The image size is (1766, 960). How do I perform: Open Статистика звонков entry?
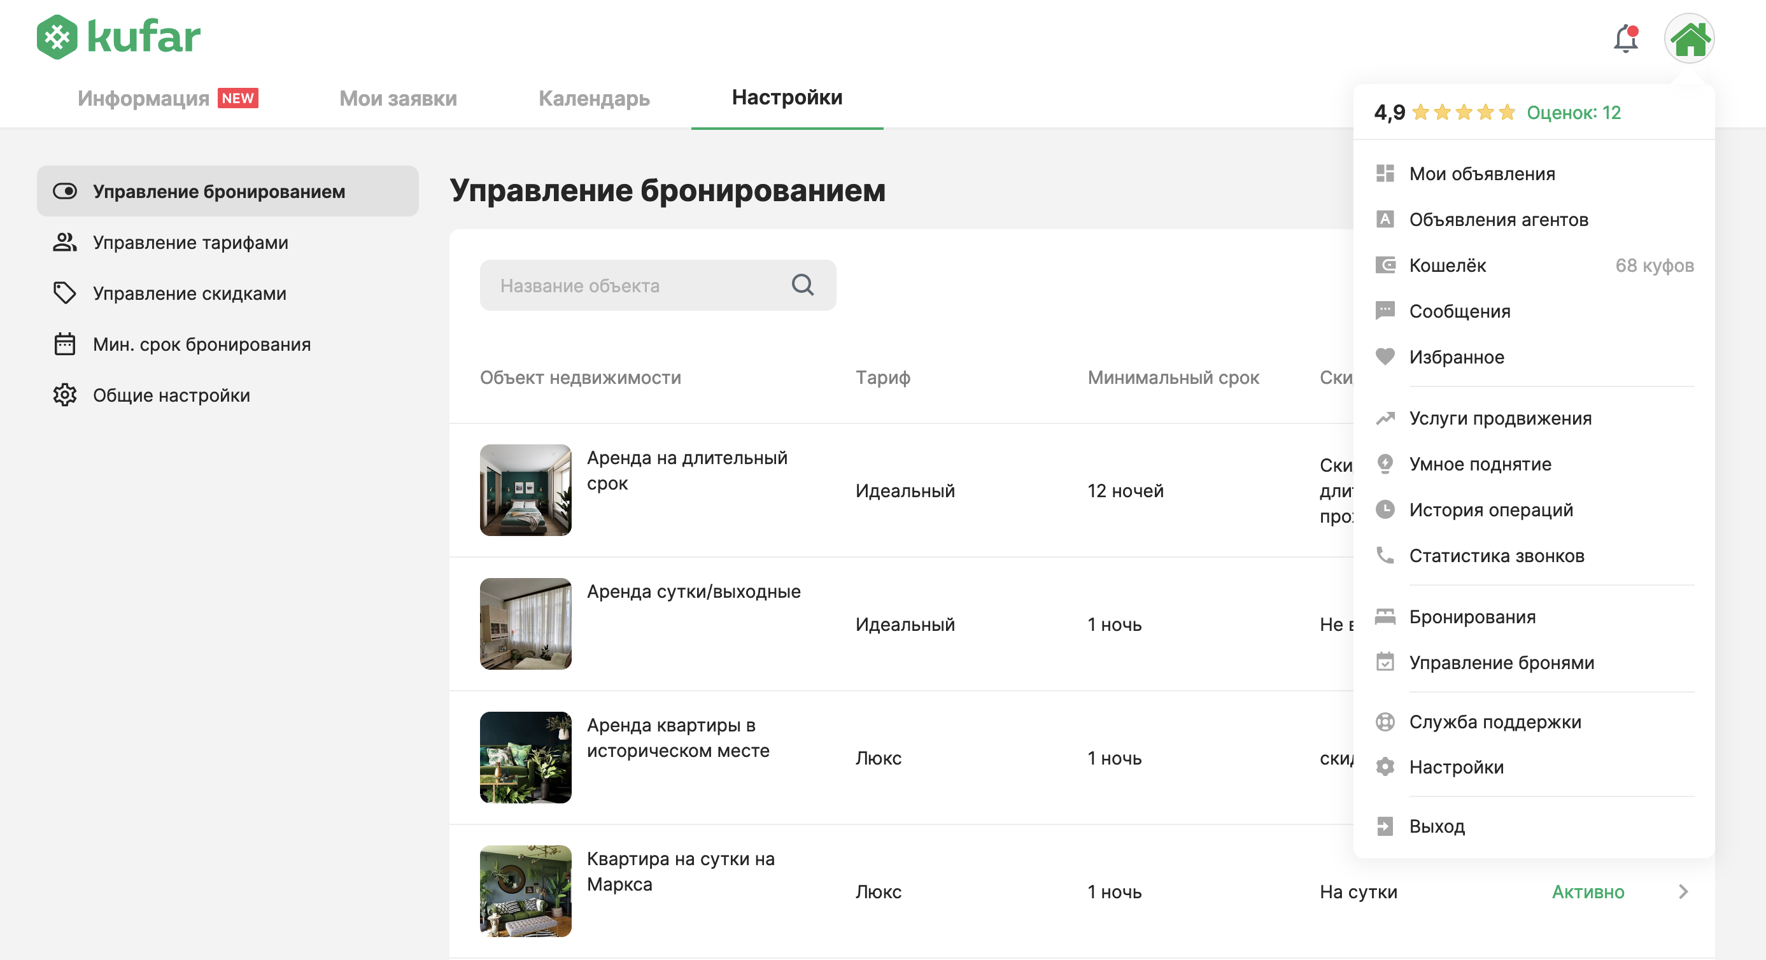[x=1534, y=555]
